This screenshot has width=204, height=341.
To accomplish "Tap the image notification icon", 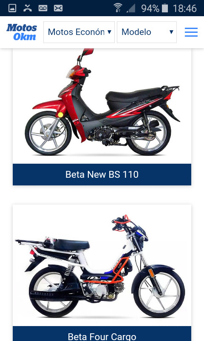I will pyautogui.click(x=12, y=8).
